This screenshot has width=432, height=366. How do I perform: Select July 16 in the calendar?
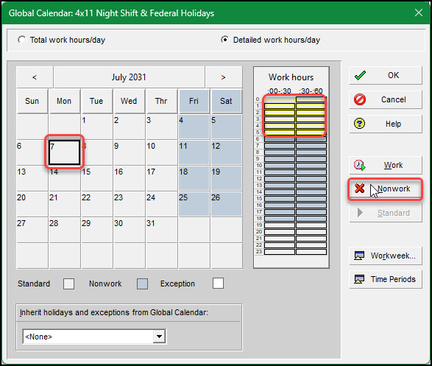[129, 178]
